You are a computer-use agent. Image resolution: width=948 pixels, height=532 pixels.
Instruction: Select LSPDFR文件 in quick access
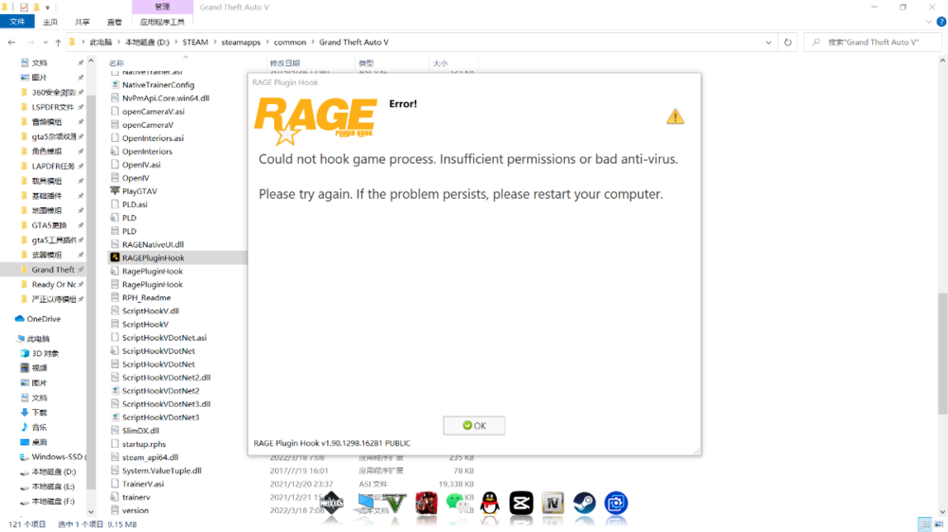pos(52,107)
